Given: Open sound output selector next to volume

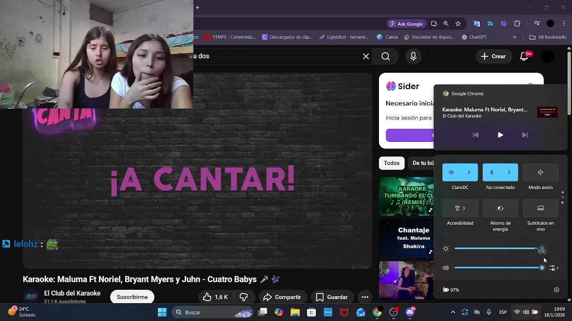Looking at the screenshot, I should (554, 268).
